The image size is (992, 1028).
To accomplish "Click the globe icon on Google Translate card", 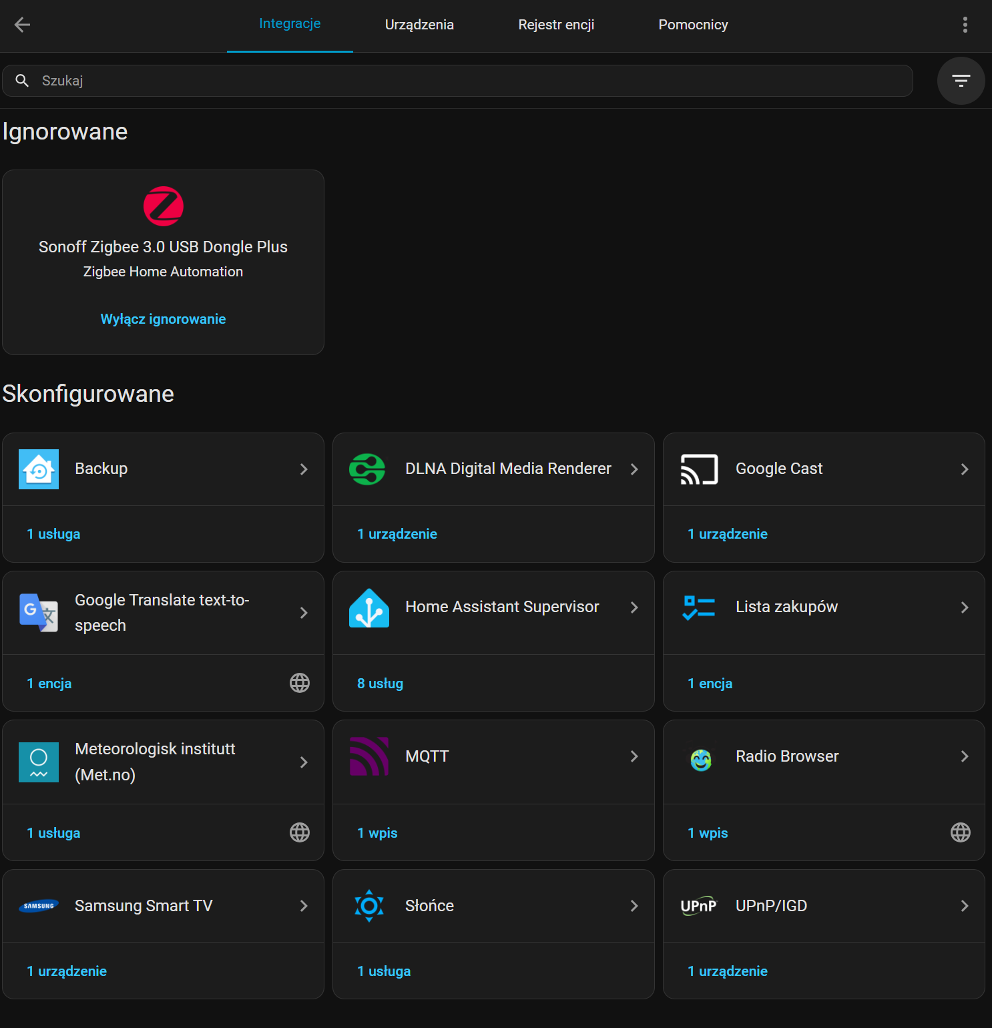I will pyautogui.click(x=299, y=683).
